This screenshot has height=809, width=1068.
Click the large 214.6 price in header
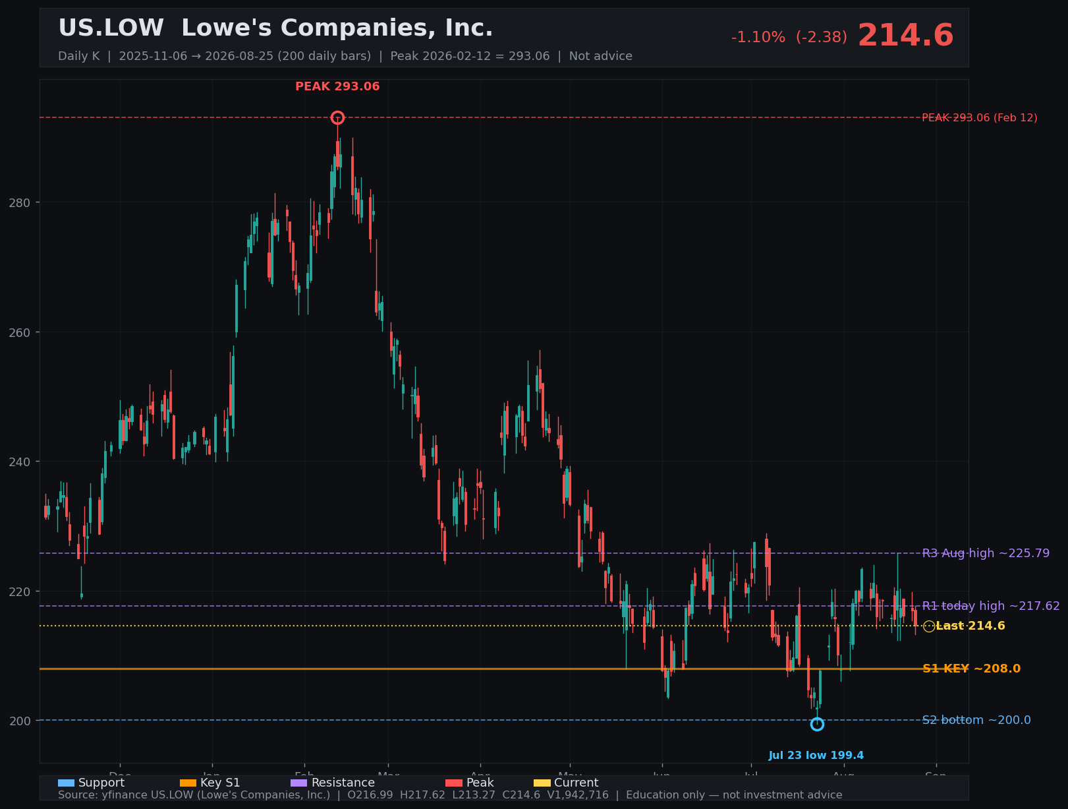905,36
